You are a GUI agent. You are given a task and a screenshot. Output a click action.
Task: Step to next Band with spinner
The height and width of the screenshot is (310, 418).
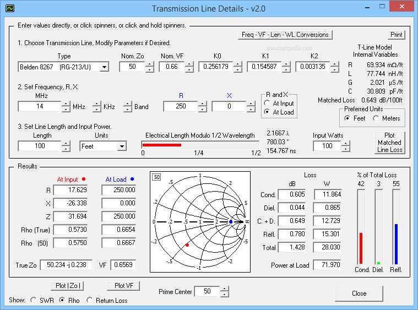(x=128, y=104)
